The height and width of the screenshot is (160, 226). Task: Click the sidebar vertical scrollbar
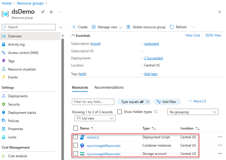click(62, 99)
